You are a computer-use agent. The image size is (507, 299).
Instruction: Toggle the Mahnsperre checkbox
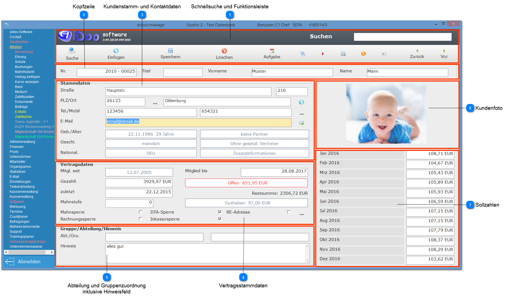[141, 212]
